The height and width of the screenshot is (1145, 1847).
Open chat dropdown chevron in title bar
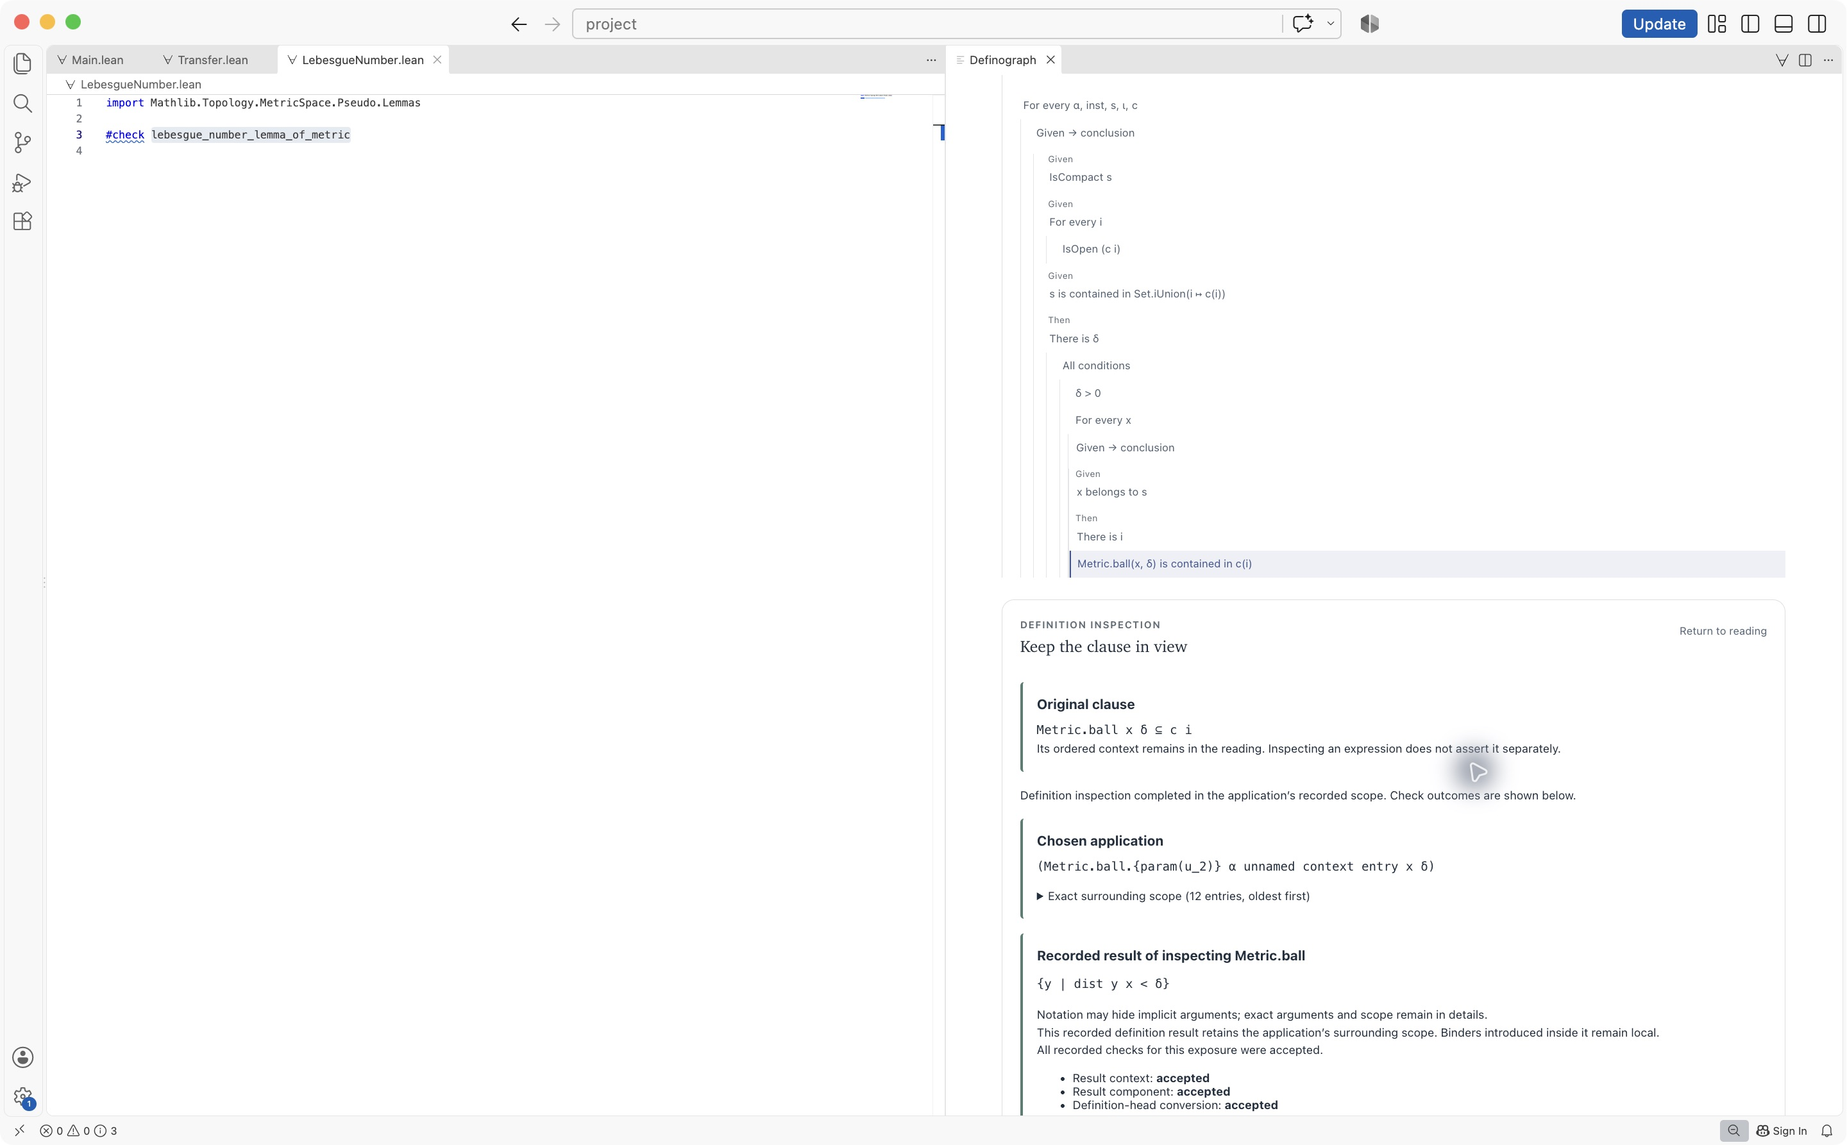tap(1330, 24)
